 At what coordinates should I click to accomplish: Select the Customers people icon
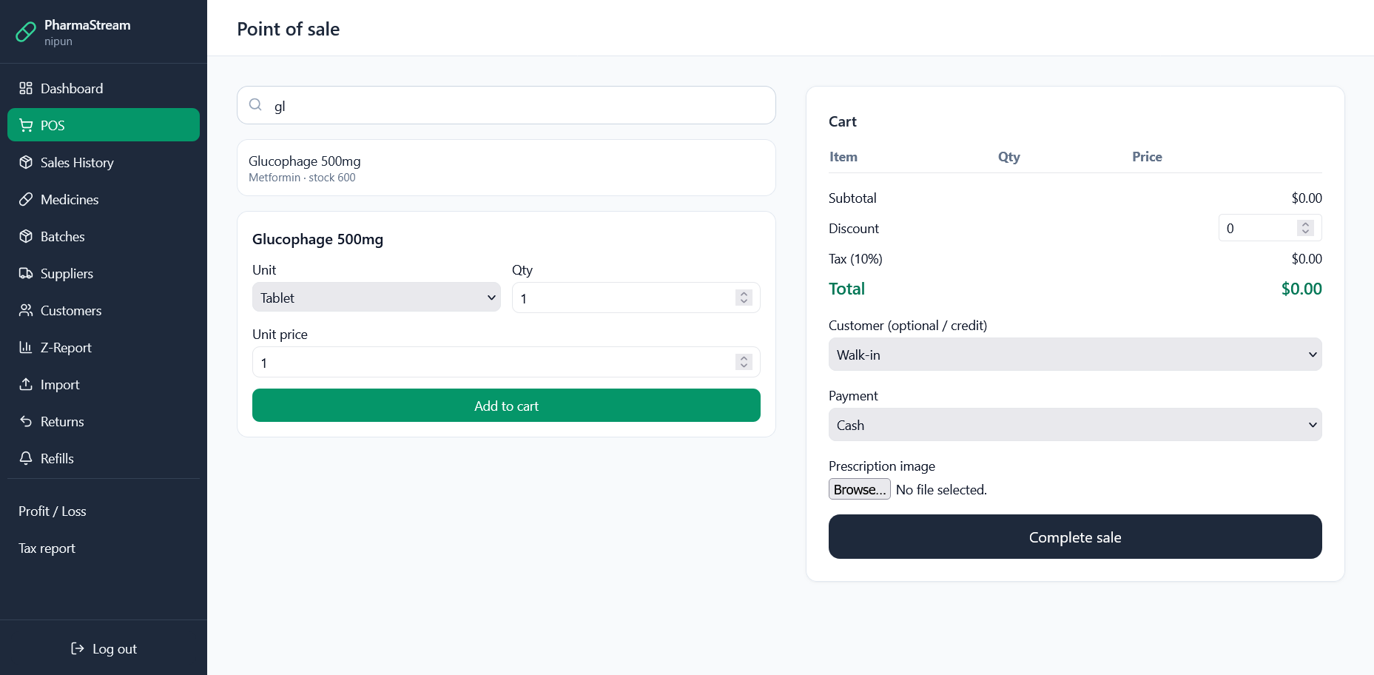(26, 310)
